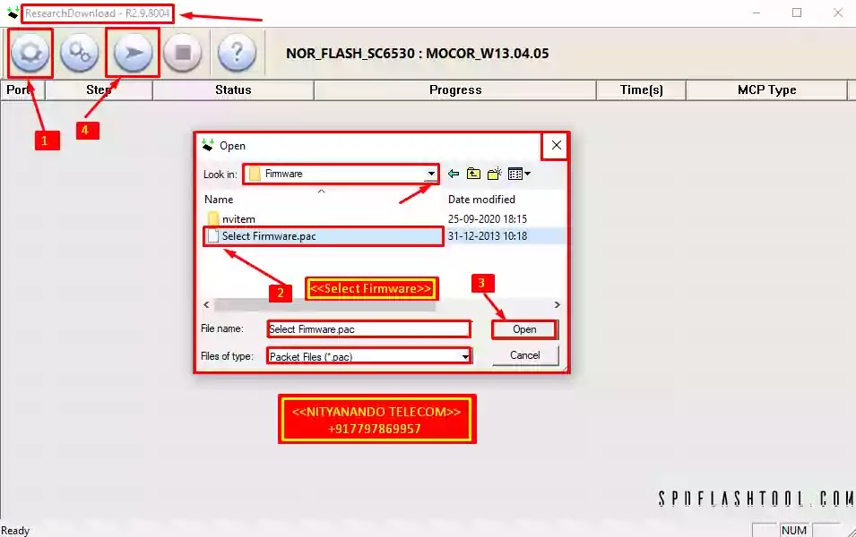Click the NUM status bar indicator
Image resolution: width=856 pixels, height=537 pixels.
(x=794, y=530)
